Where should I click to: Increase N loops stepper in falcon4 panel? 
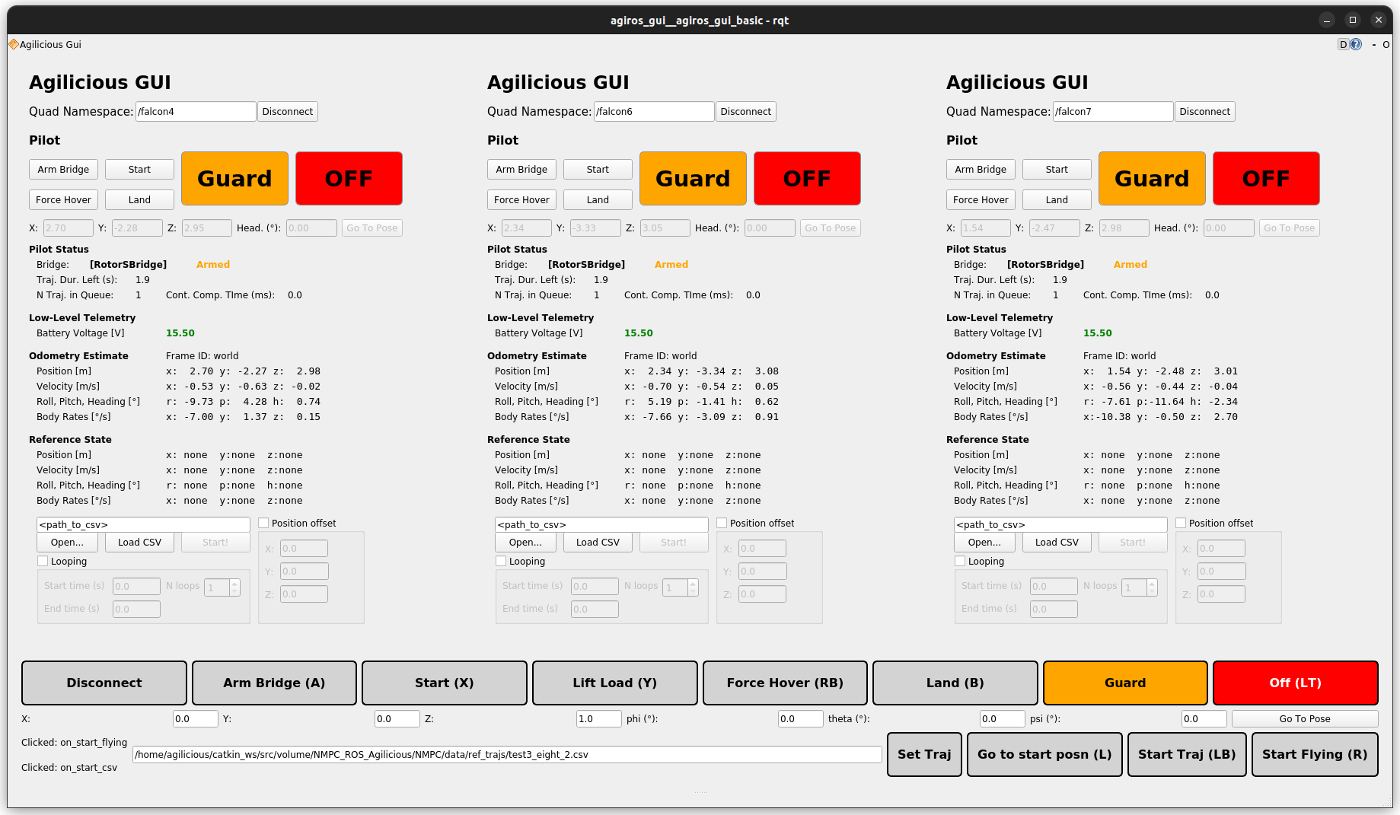(234, 584)
